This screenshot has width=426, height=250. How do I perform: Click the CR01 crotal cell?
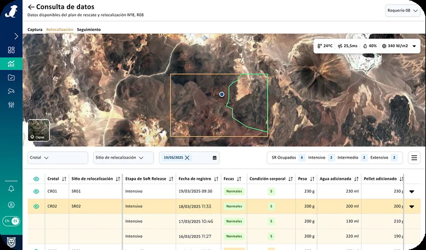point(52,191)
